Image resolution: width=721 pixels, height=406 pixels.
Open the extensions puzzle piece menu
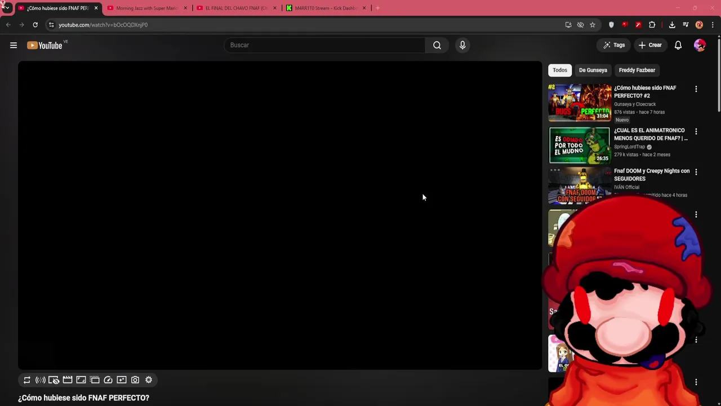click(x=652, y=25)
